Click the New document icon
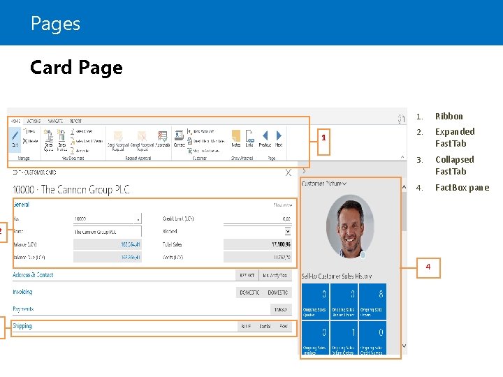The image size is (503, 377). click(x=26, y=131)
